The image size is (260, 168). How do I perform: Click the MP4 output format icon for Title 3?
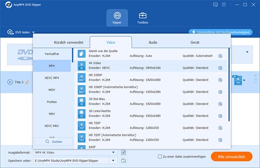tap(237, 80)
